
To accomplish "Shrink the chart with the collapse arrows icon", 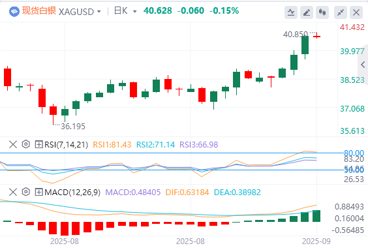I will coord(341,12).
